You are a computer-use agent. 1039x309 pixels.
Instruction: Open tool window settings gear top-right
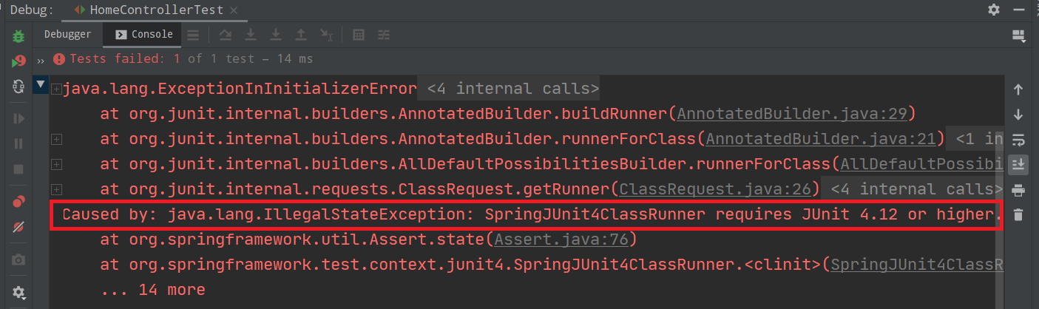pyautogui.click(x=994, y=10)
